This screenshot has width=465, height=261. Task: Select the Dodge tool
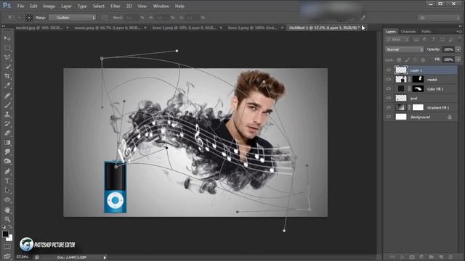point(7,162)
